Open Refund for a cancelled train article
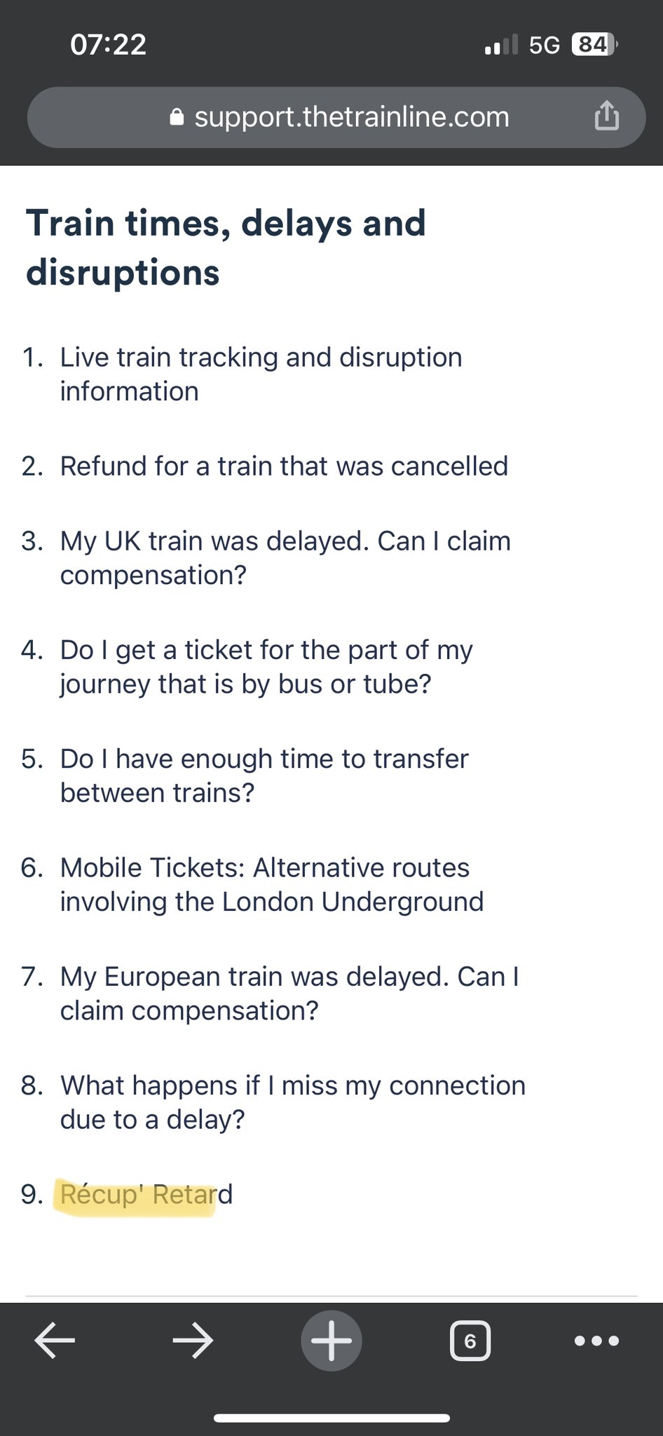The image size is (663, 1436). 284,466
